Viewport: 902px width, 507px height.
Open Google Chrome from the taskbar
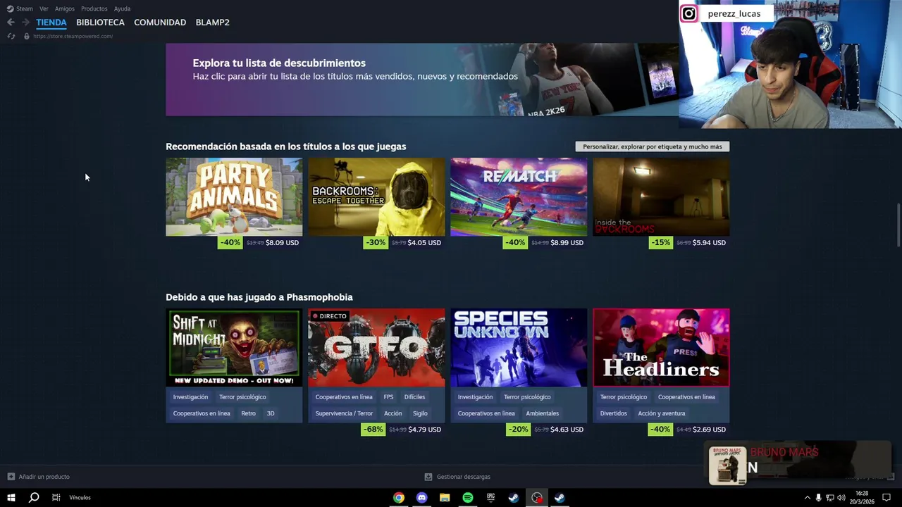tap(399, 498)
